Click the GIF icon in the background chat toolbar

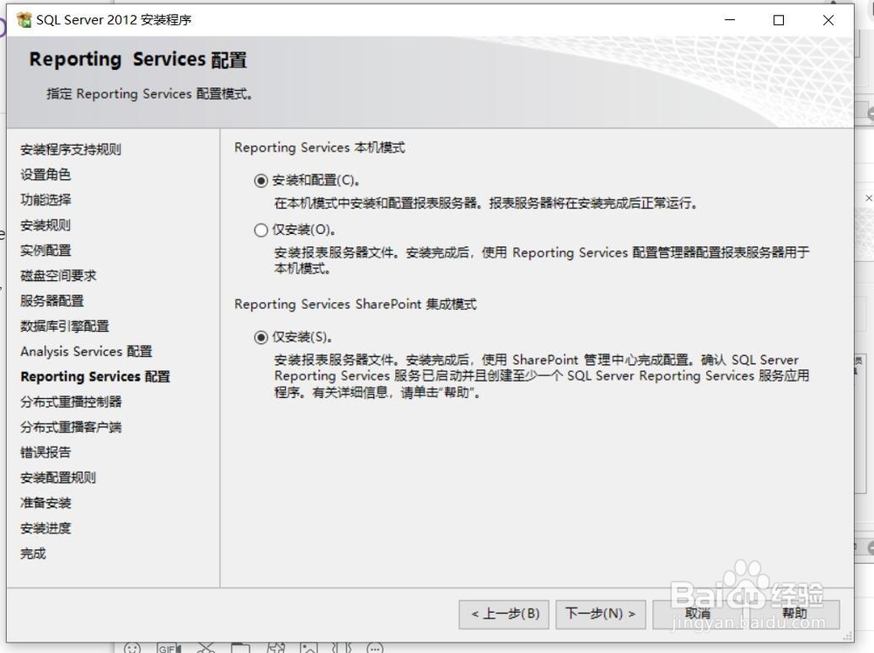(x=169, y=648)
